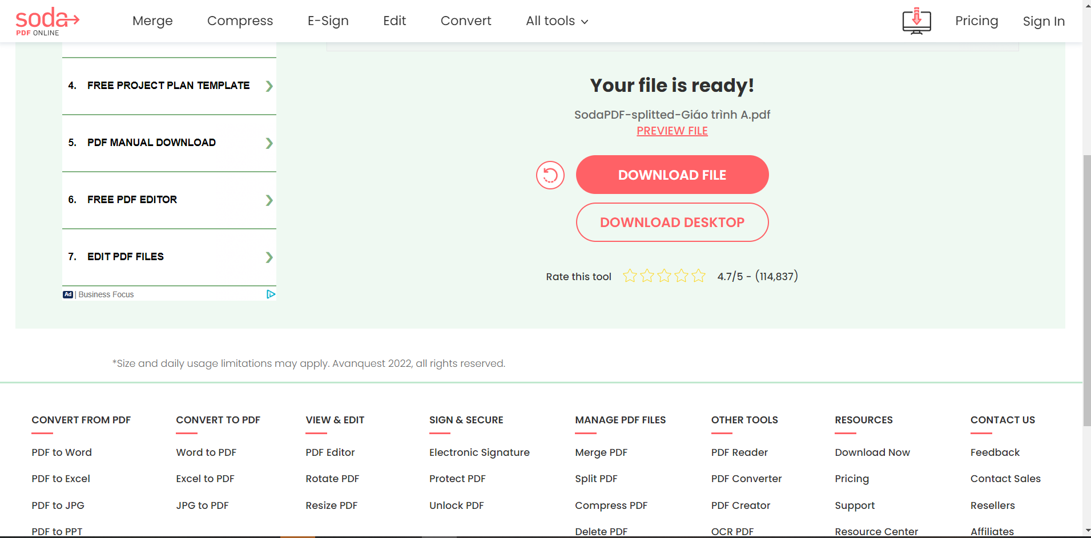The height and width of the screenshot is (538, 1091).
Task: Click Download Now in Resources
Action: [872, 452]
